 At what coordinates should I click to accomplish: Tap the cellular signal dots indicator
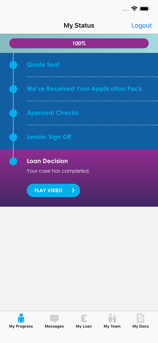126,10
